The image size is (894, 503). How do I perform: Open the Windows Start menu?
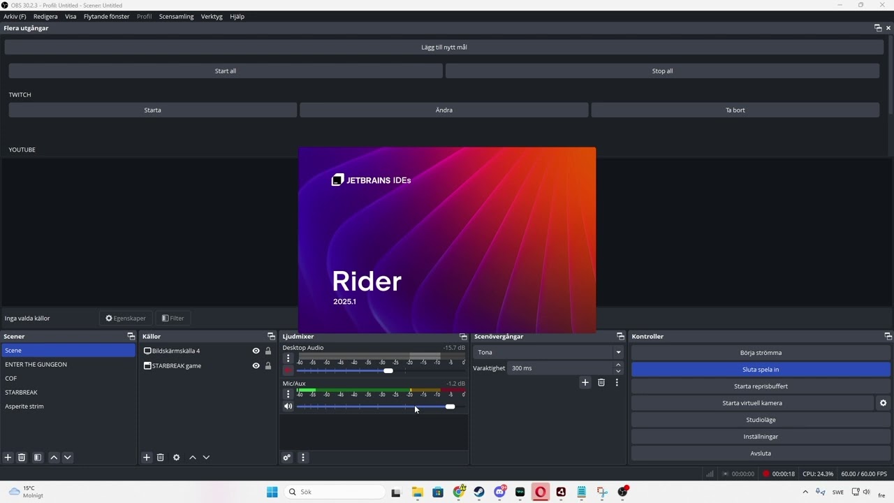tap(272, 492)
